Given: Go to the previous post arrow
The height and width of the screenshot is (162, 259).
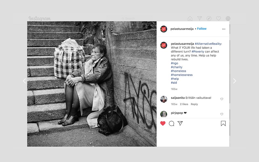Looking at the screenshot, I should tap(25, 81).
